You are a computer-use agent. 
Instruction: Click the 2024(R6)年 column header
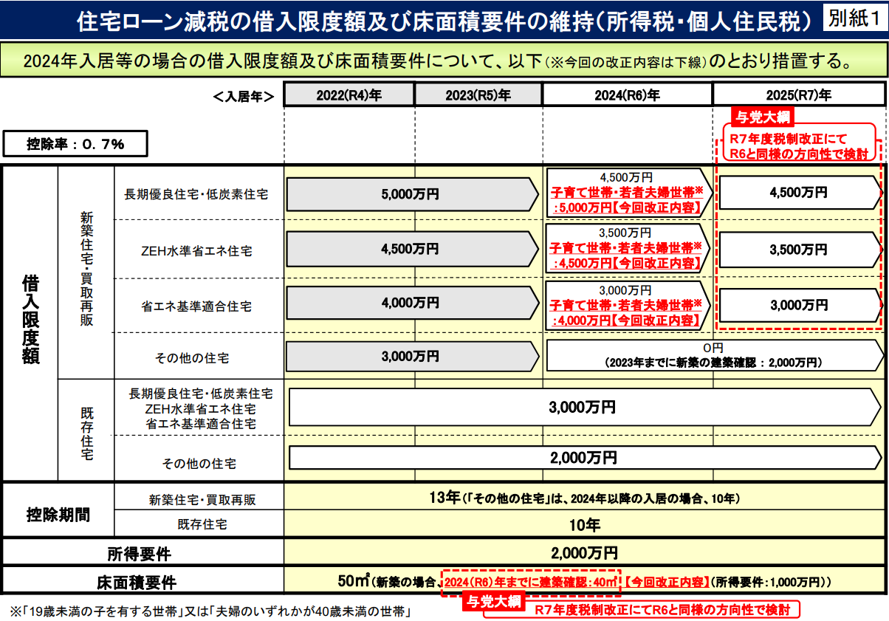pyautogui.click(x=626, y=94)
